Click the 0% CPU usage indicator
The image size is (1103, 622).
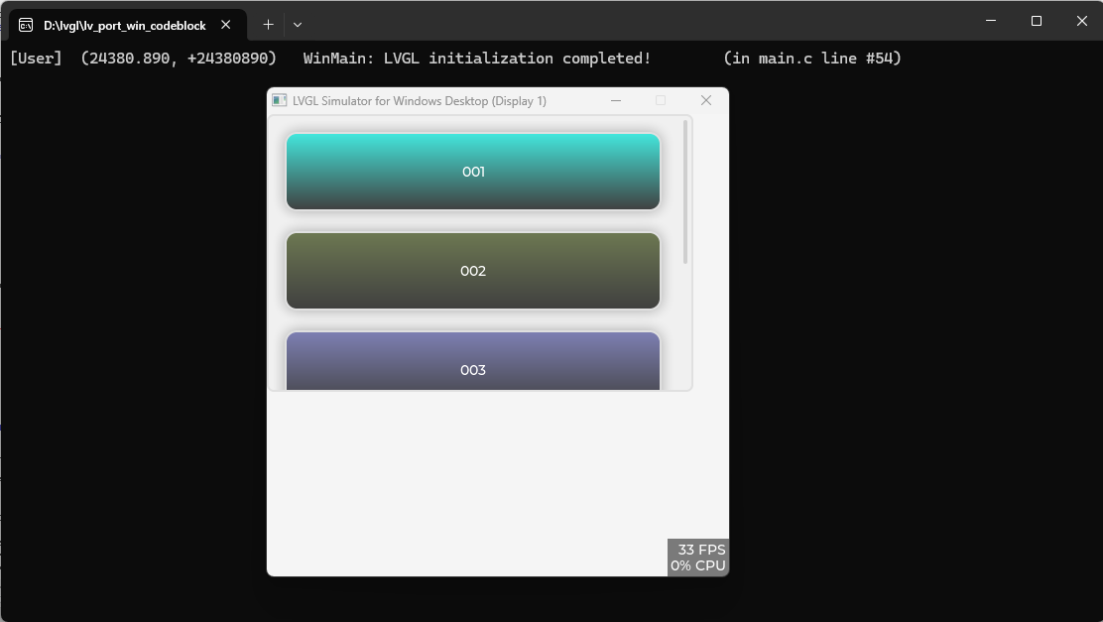point(697,565)
